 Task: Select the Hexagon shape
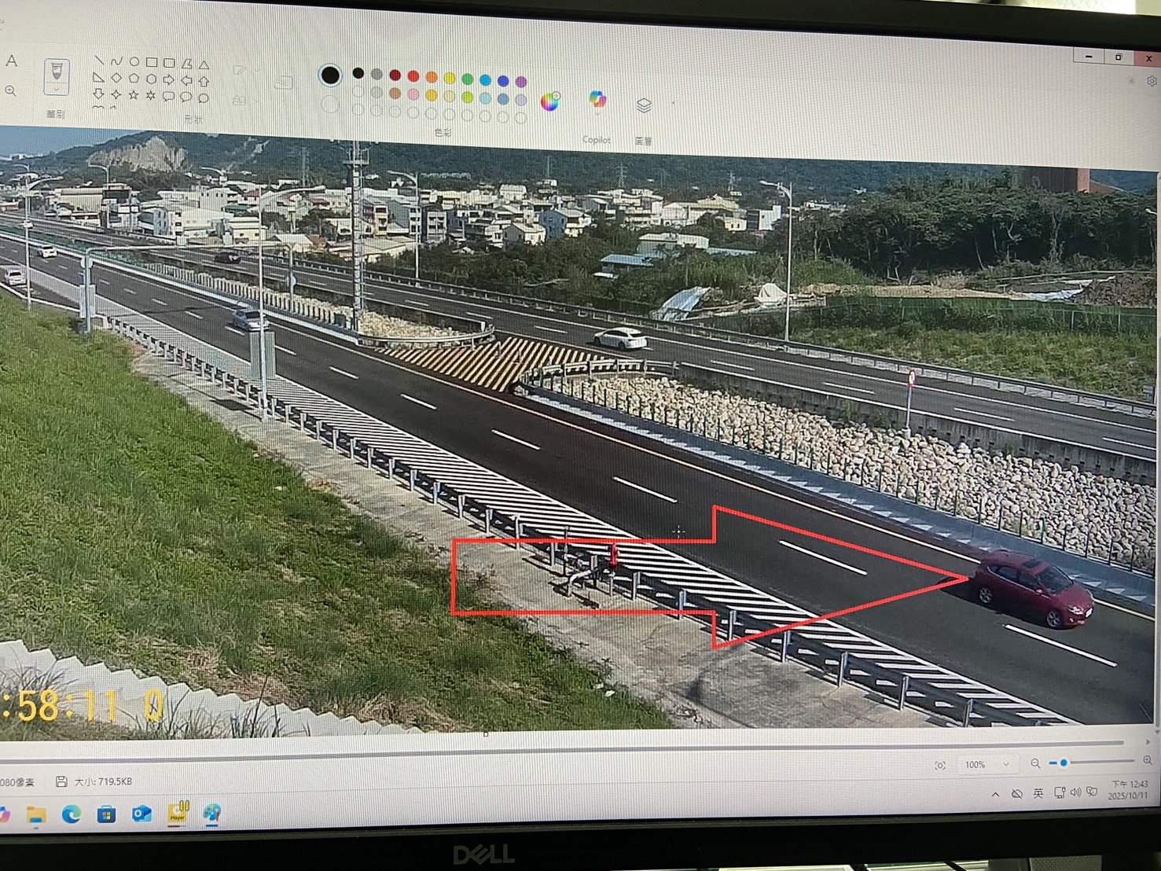(151, 79)
